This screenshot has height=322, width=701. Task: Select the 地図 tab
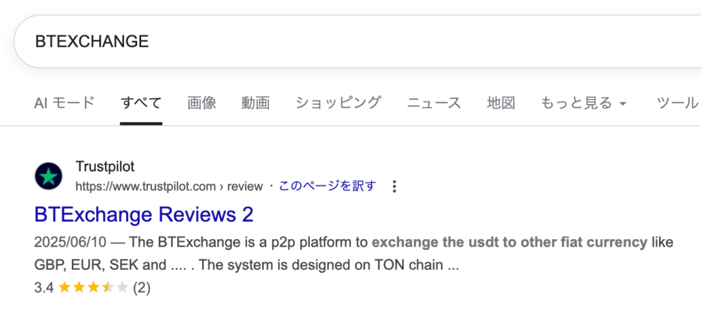500,103
